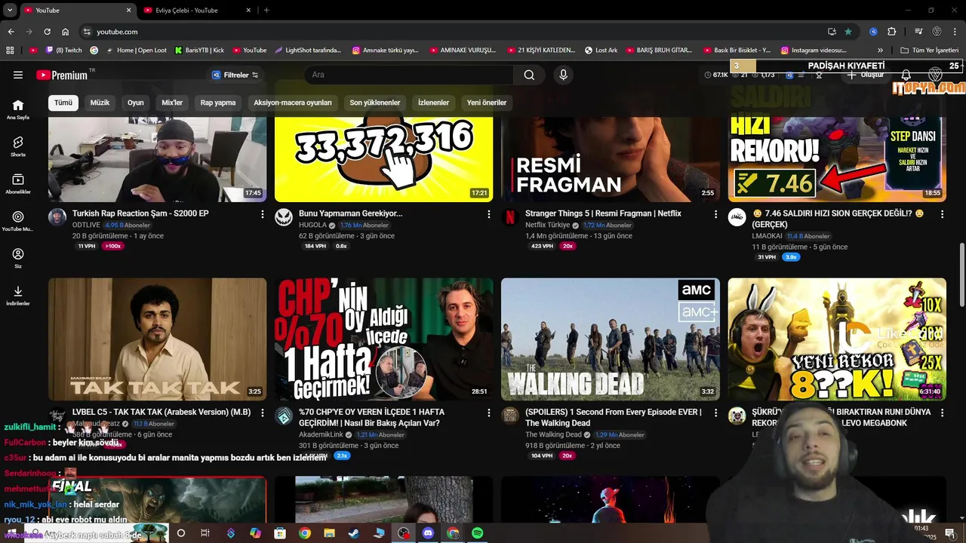Screen dimensions: 966x543
Task: Open Microsoft Store from the taskbar
Action: tap(280, 533)
